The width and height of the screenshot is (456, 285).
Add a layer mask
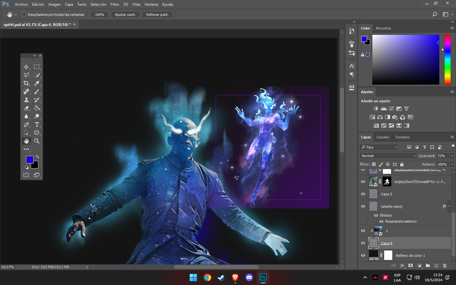pyautogui.click(x=410, y=266)
